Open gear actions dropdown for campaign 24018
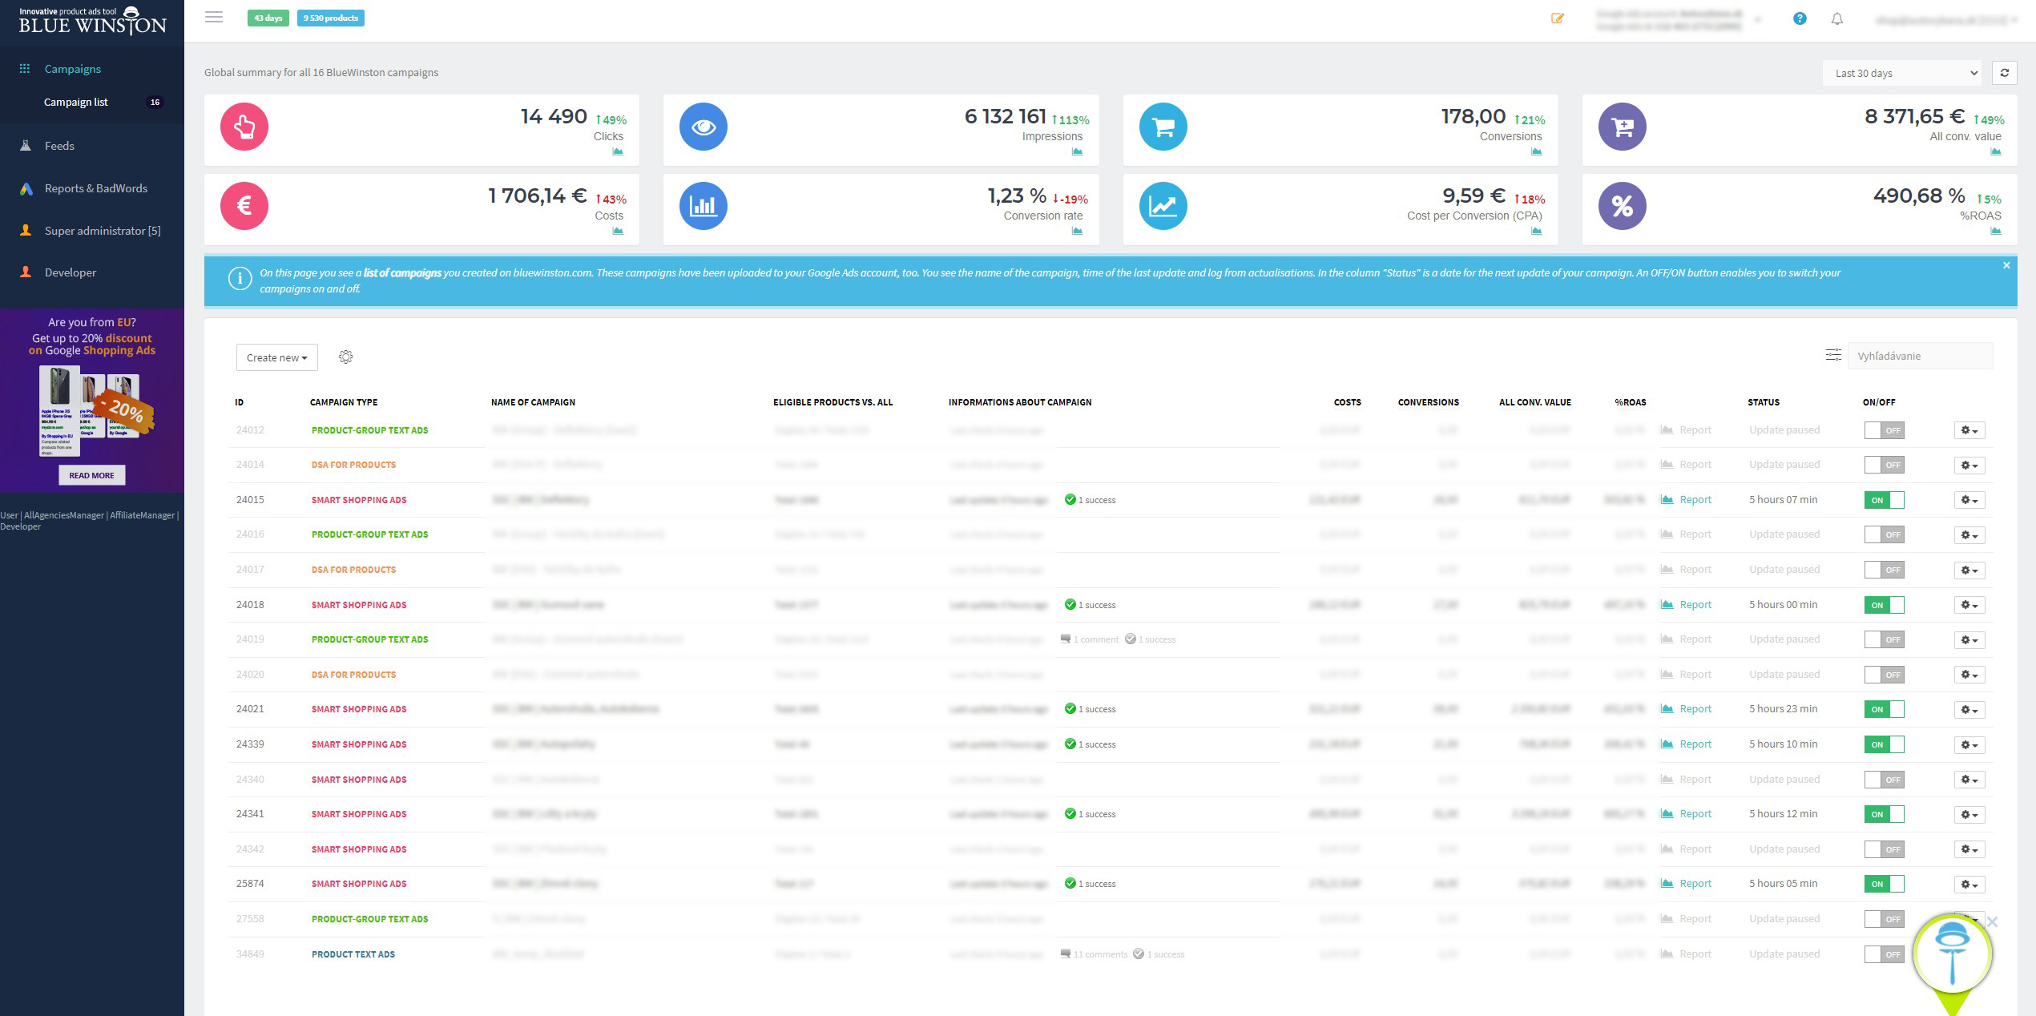2036x1016 pixels. (x=1969, y=605)
